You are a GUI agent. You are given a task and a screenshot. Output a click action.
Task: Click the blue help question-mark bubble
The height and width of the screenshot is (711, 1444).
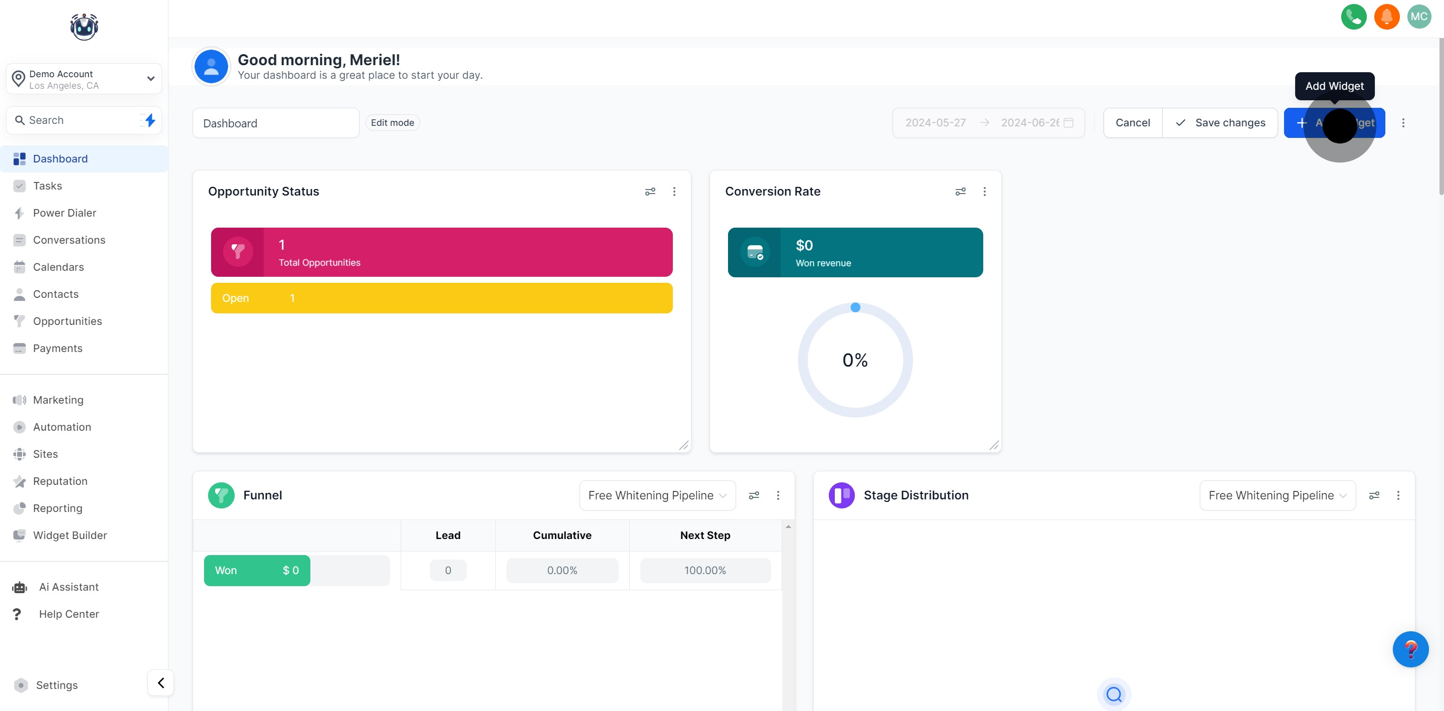point(1410,649)
